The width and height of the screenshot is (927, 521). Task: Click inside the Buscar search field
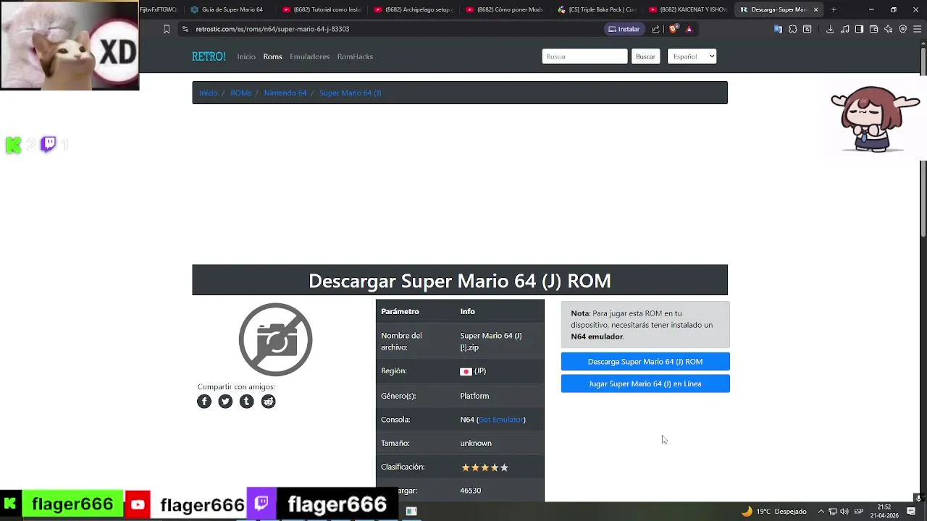pos(584,56)
